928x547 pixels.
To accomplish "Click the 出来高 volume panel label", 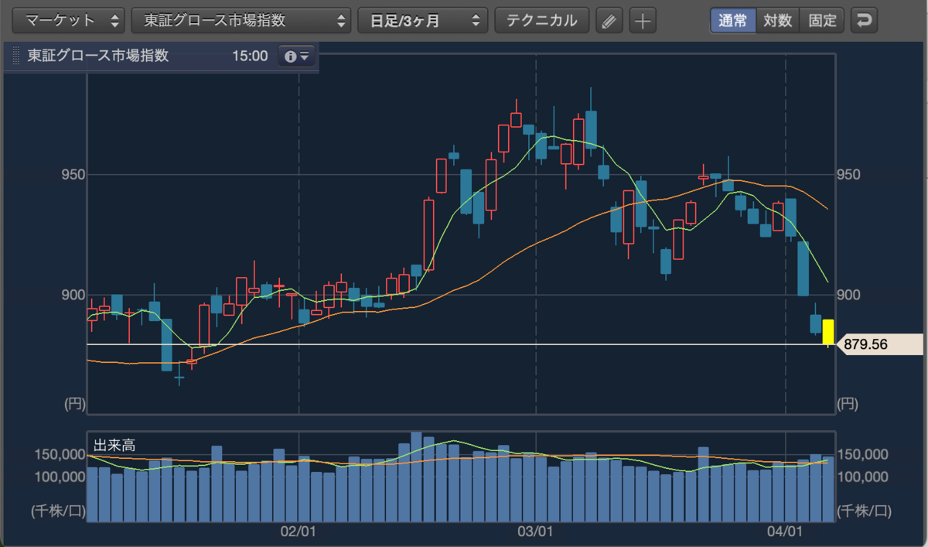I will tap(114, 445).
